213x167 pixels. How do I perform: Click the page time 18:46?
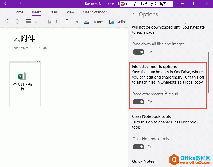point(43,48)
